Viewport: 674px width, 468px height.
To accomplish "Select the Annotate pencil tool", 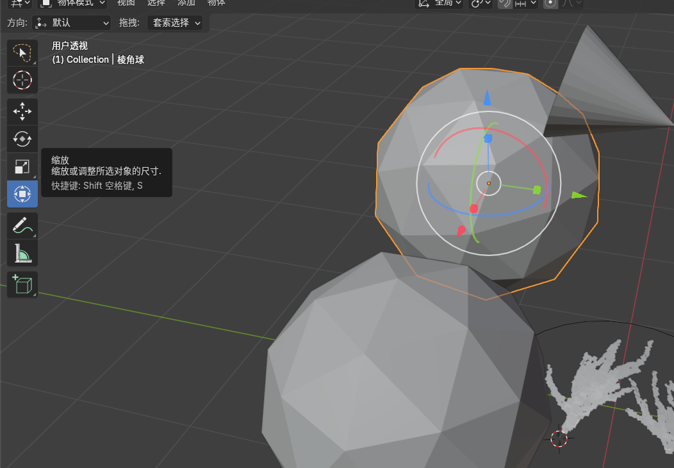I will click(x=22, y=226).
